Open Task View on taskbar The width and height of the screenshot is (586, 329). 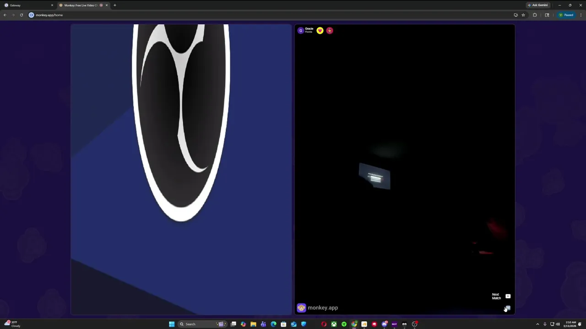click(x=233, y=324)
